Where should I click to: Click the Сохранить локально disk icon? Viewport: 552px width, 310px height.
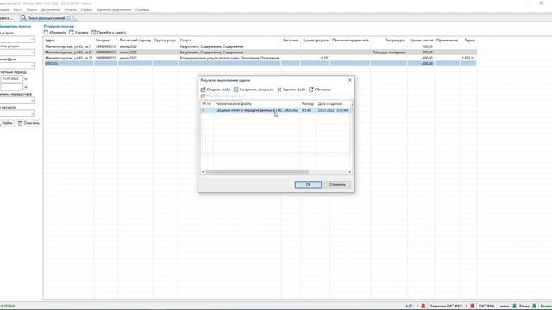click(235, 90)
